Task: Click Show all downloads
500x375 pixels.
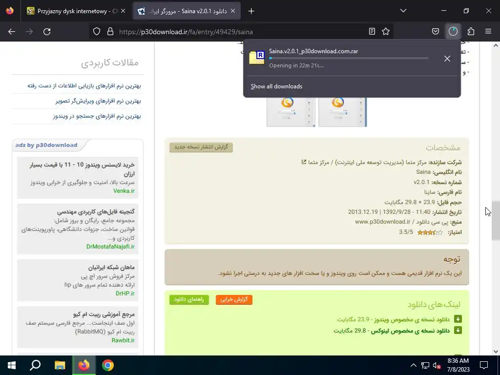Action: pyautogui.click(x=276, y=86)
